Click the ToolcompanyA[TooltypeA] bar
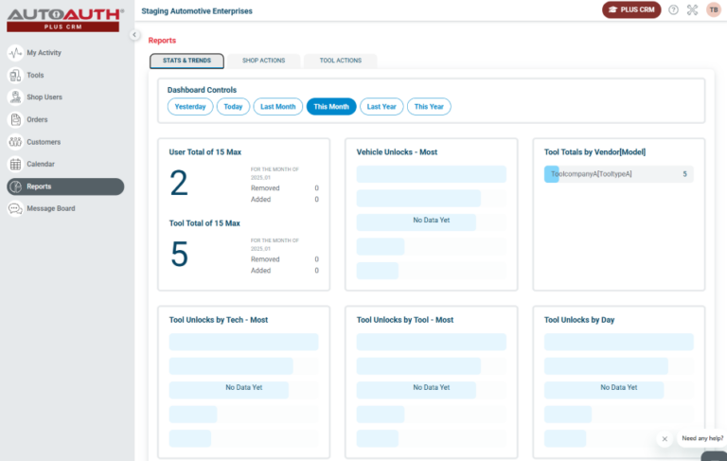 [x=618, y=174]
